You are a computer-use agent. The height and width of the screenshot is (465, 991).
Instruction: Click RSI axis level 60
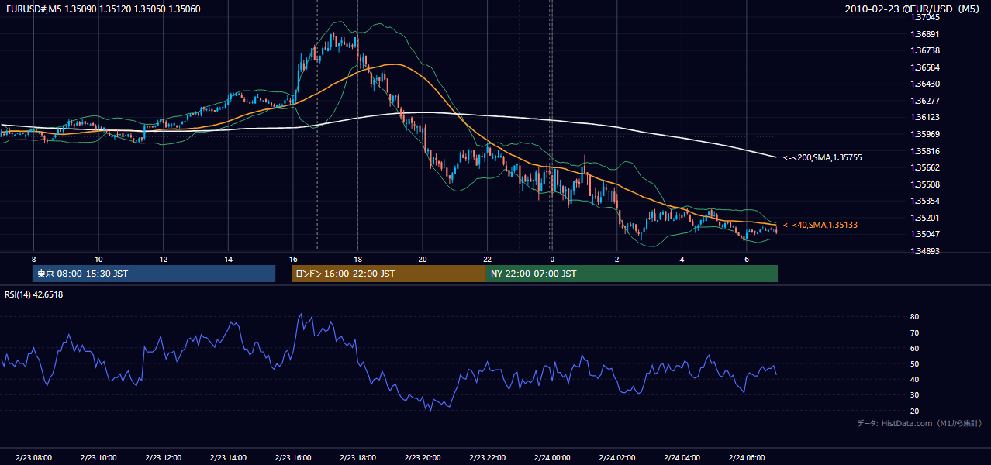click(x=915, y=348)
